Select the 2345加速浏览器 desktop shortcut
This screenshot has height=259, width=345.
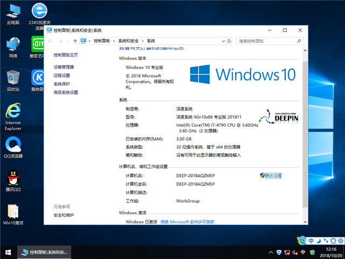click(x=39, y=16)
